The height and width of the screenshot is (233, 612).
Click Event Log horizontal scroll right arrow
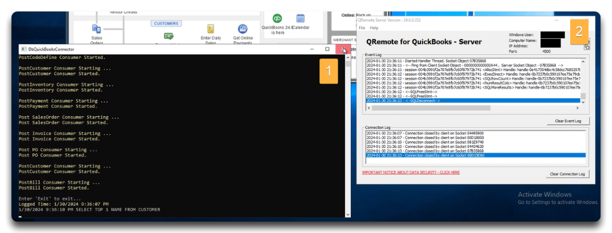click(578, 108)
